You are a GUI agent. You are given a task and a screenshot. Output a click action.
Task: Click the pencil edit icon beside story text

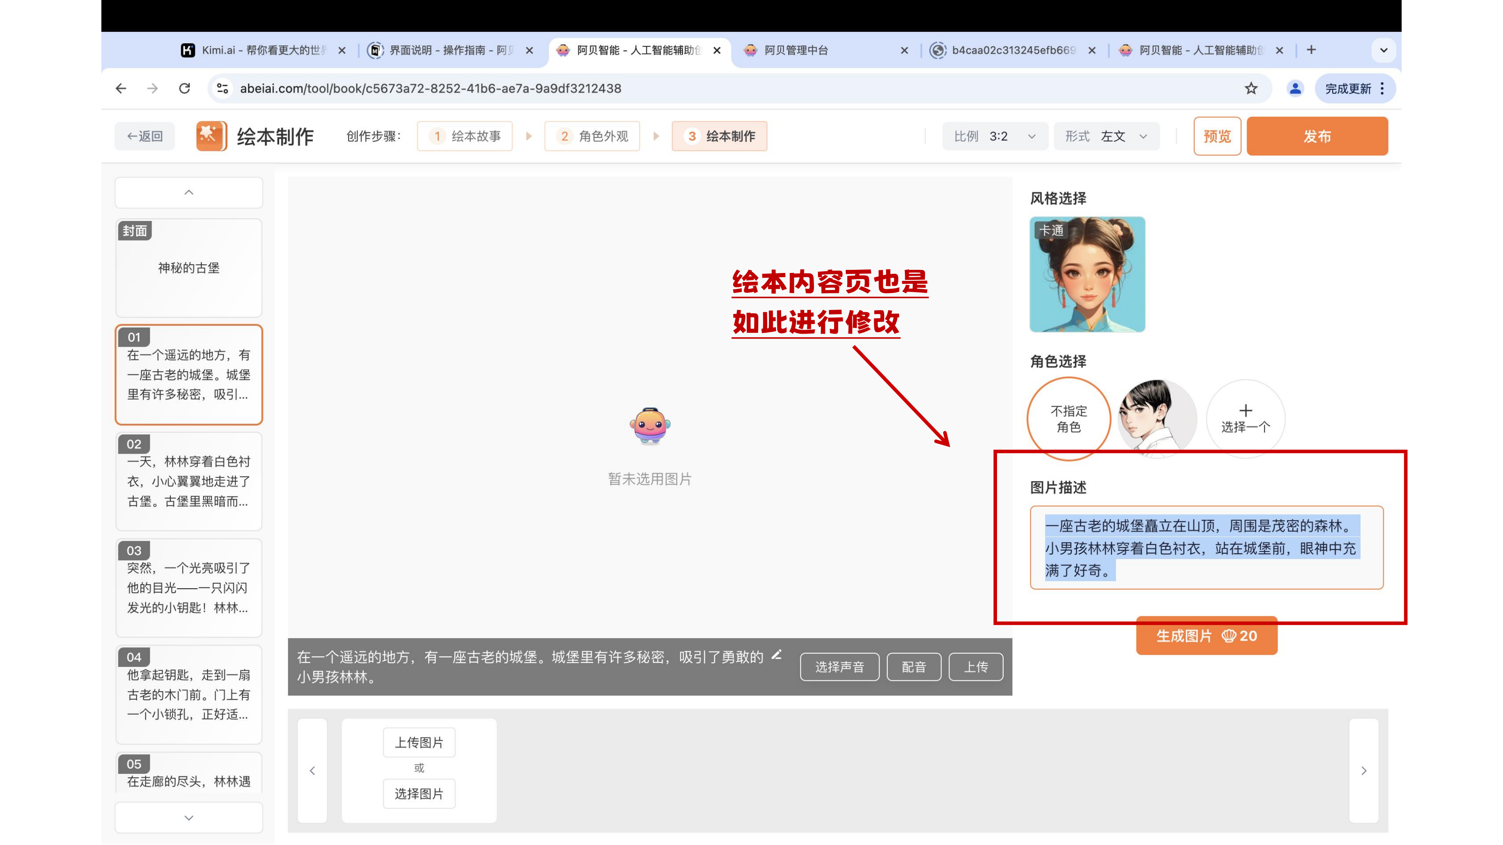[x=777, y=654]
